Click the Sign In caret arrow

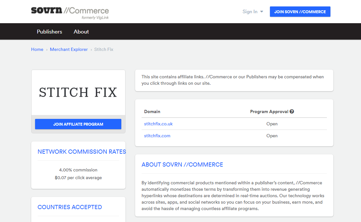(x=262, y=12)
